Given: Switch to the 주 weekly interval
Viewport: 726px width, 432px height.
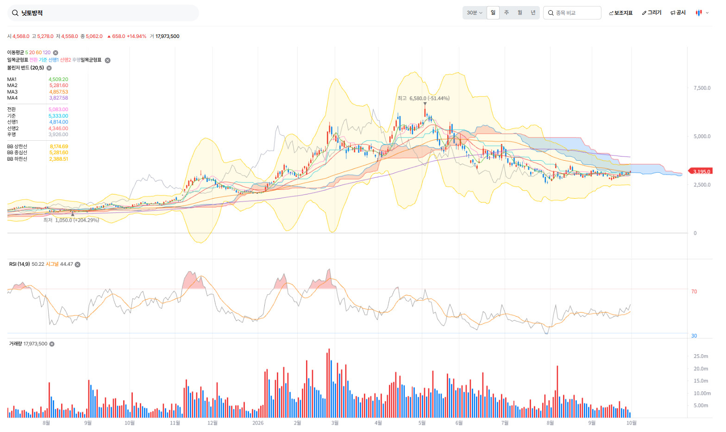Looking at the screenshot, I should (507, 13).
